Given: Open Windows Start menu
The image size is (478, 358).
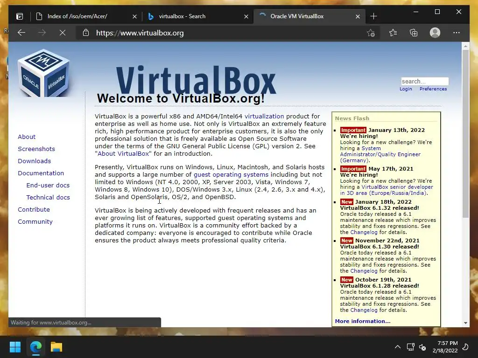Looking at the screenshot, I should click(15, 347).
